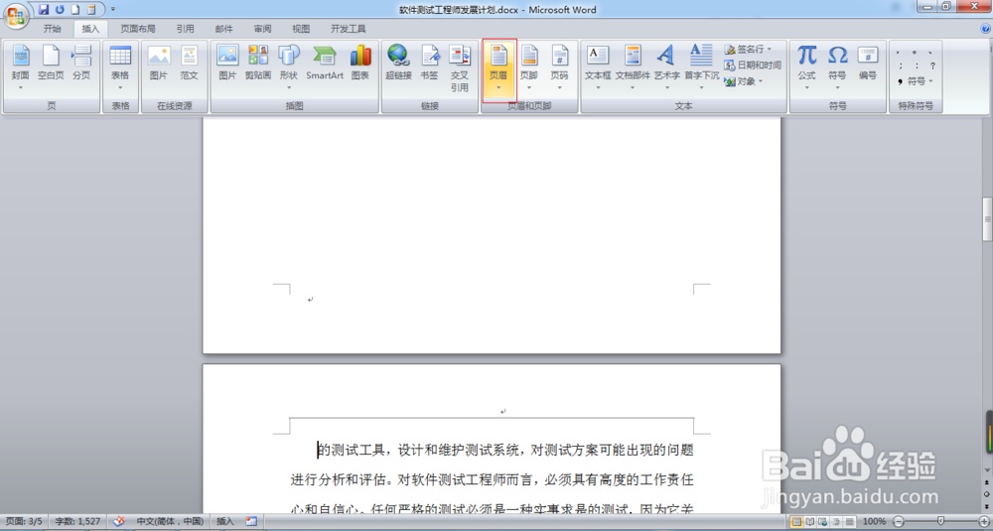The width and height of the screenshot is (993, 531).
Task: Open the 页脚 footer dropdown
Action: (x=529, y=67)
